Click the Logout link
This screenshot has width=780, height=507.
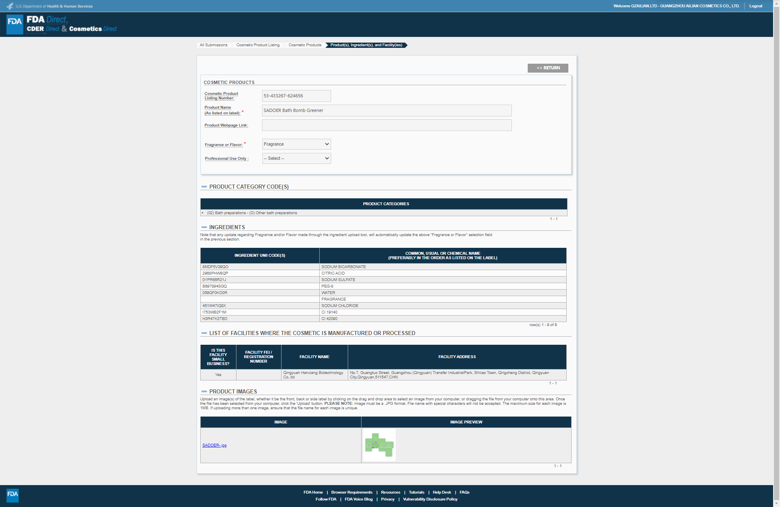click(x=755, y=6)
